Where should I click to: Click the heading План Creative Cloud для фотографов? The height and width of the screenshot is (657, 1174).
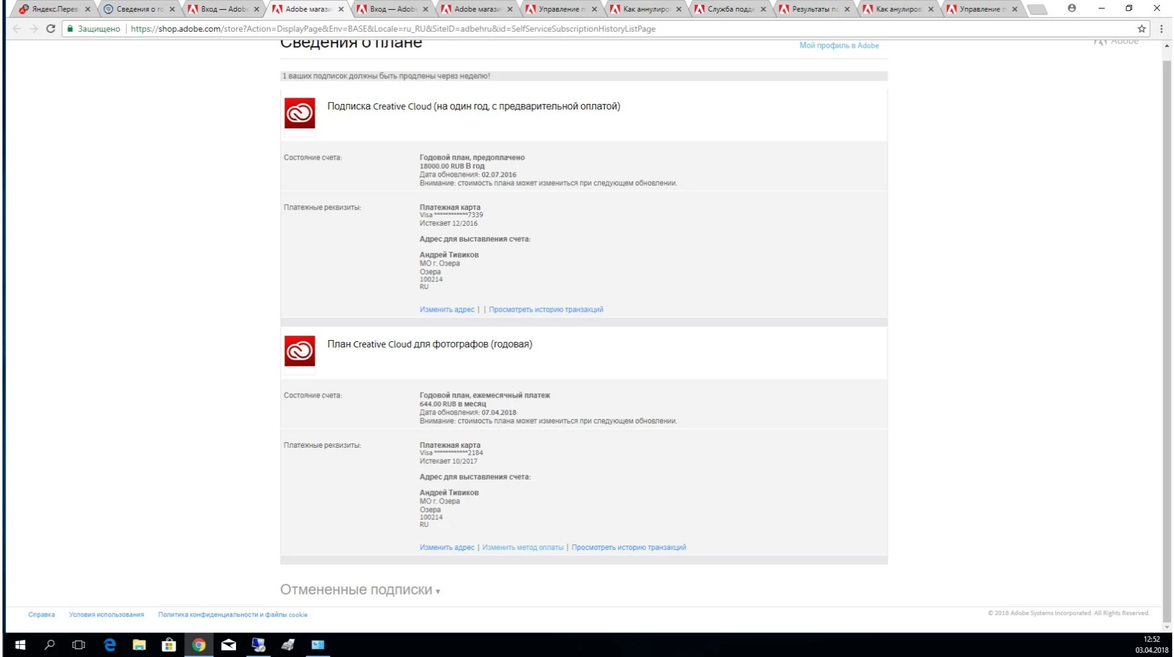tap(430, 344)
